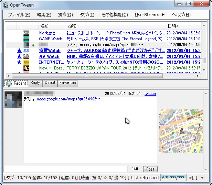Open the maps.google.com link in tweet
212x185 pixels.
pyautogui.click(x=68, y=99)
